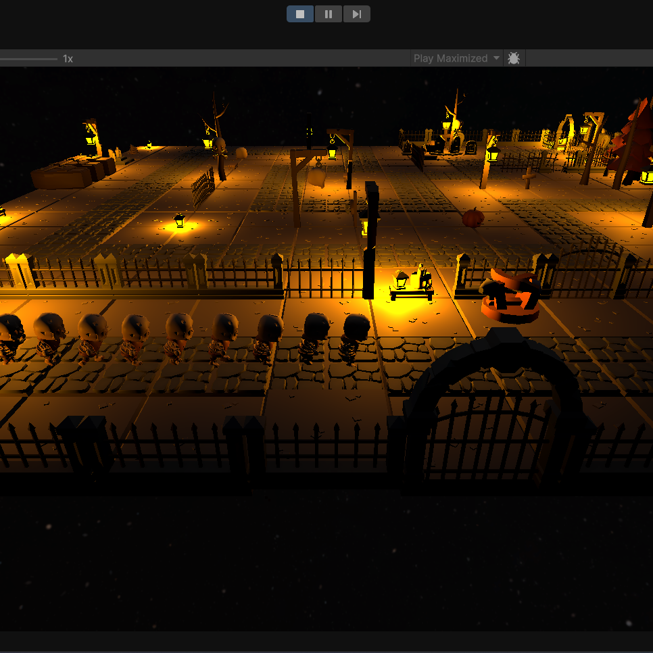Viewport: 653px width, 653px height.
Task: Stop play mode with the Stop button
Action: (300, 14)
